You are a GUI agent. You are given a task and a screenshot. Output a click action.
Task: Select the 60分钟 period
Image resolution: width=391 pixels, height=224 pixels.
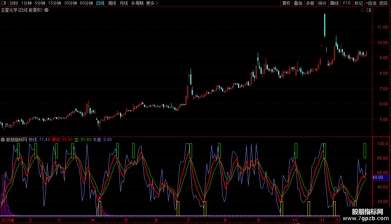(87, 3)
